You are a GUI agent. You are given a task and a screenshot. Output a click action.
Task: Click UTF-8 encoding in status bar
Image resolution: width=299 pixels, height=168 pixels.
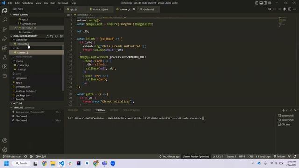(x=242, y=156)
